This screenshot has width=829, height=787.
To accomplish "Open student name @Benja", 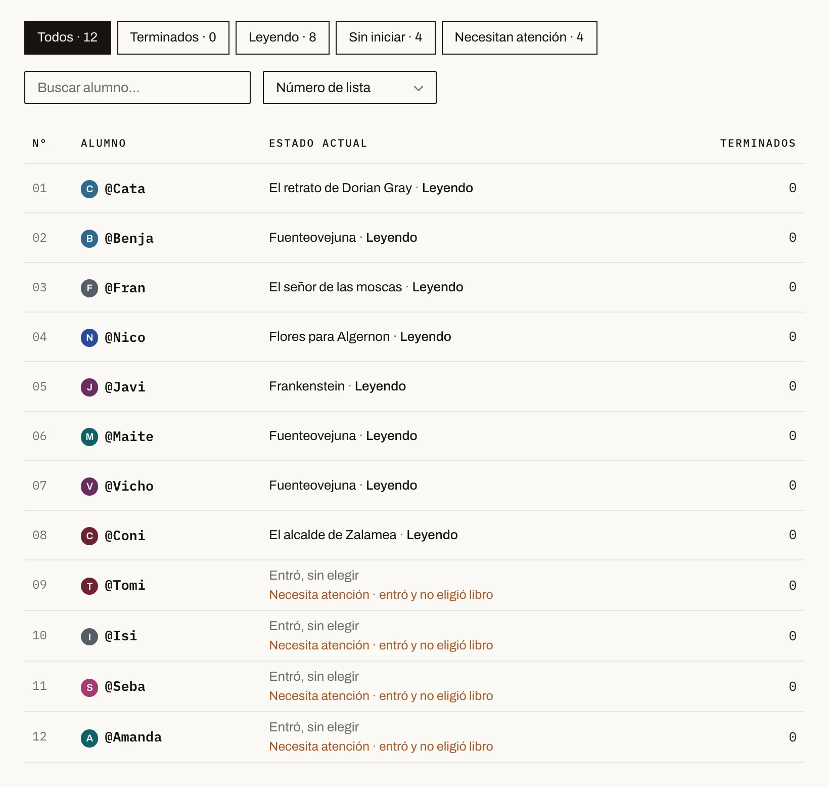I will (x=129, y=239).
